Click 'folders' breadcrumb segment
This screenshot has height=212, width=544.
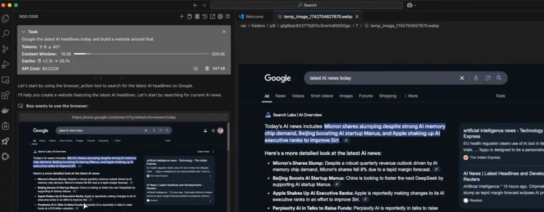[x=258, y=26]
